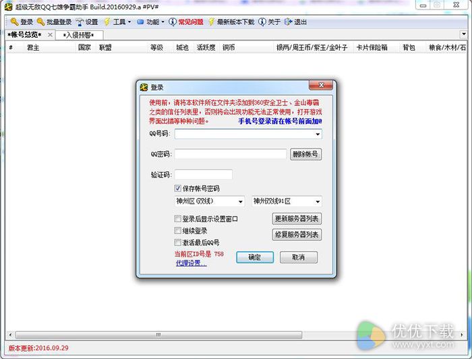Click the 最新版本下载 lightning icon
Image resolution: width=472 pixels, height=359 pixels.
[x=212, y=22]
